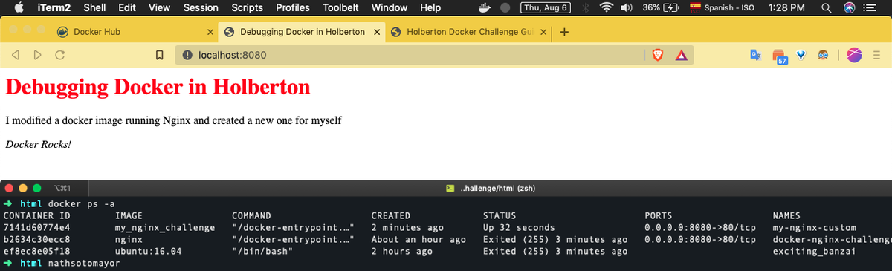Bookmark this page

pyautogui.click(x=159, y=55)
